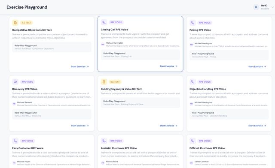Click document icon on Building Urgency card
Image resolution: width=275 pixels, height=168 pixels.
(104, 82)
